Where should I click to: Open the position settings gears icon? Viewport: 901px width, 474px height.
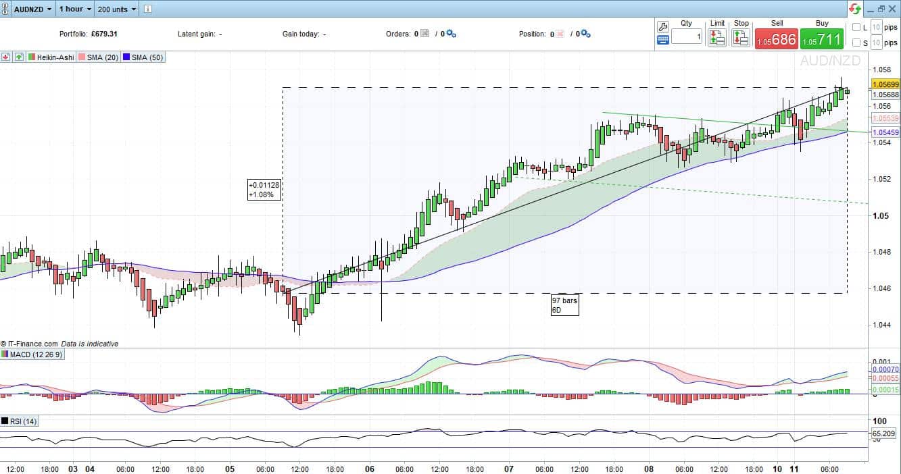[x=586, y=34]
